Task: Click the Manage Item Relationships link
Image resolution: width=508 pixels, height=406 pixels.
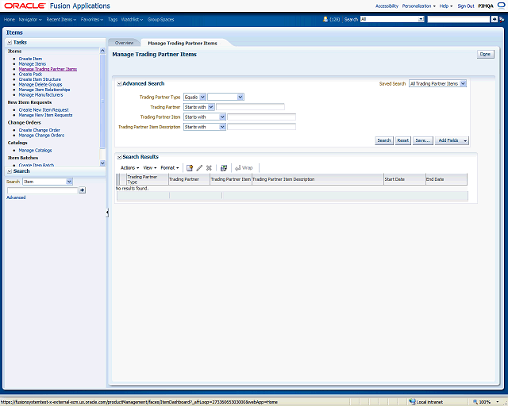Action: 44,90
